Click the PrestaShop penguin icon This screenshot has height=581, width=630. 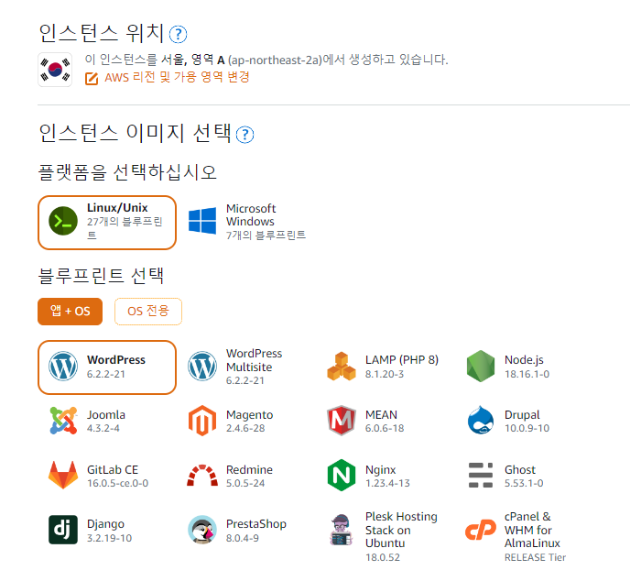click(202, 530)
